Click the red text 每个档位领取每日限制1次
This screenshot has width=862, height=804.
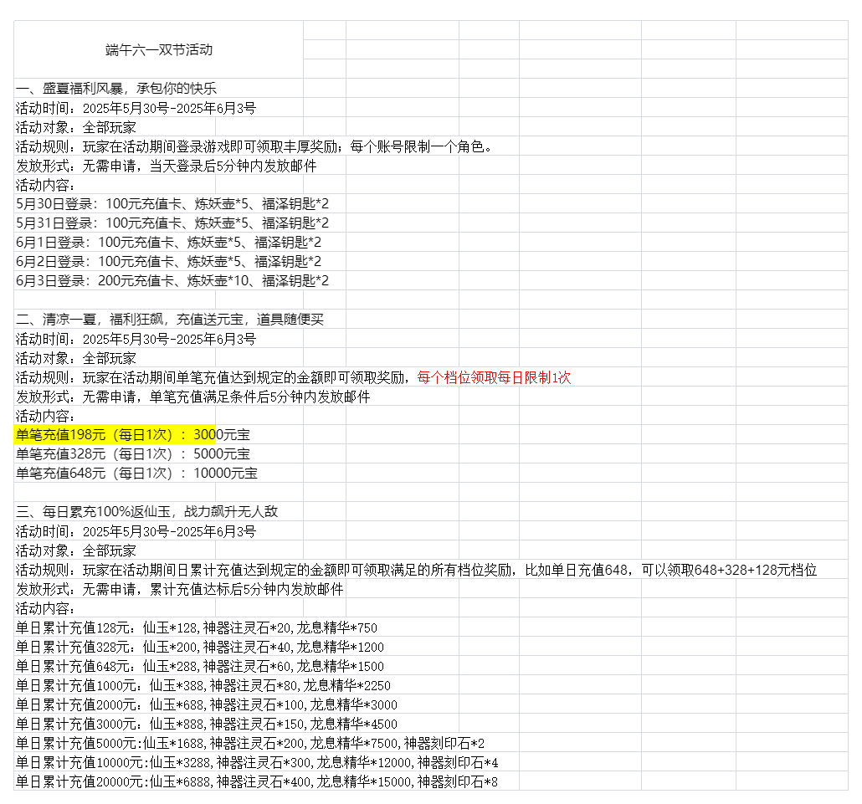click(494, 377)
